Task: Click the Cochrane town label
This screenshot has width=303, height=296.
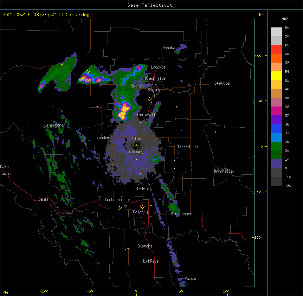Action: click(x=113, y=200)
